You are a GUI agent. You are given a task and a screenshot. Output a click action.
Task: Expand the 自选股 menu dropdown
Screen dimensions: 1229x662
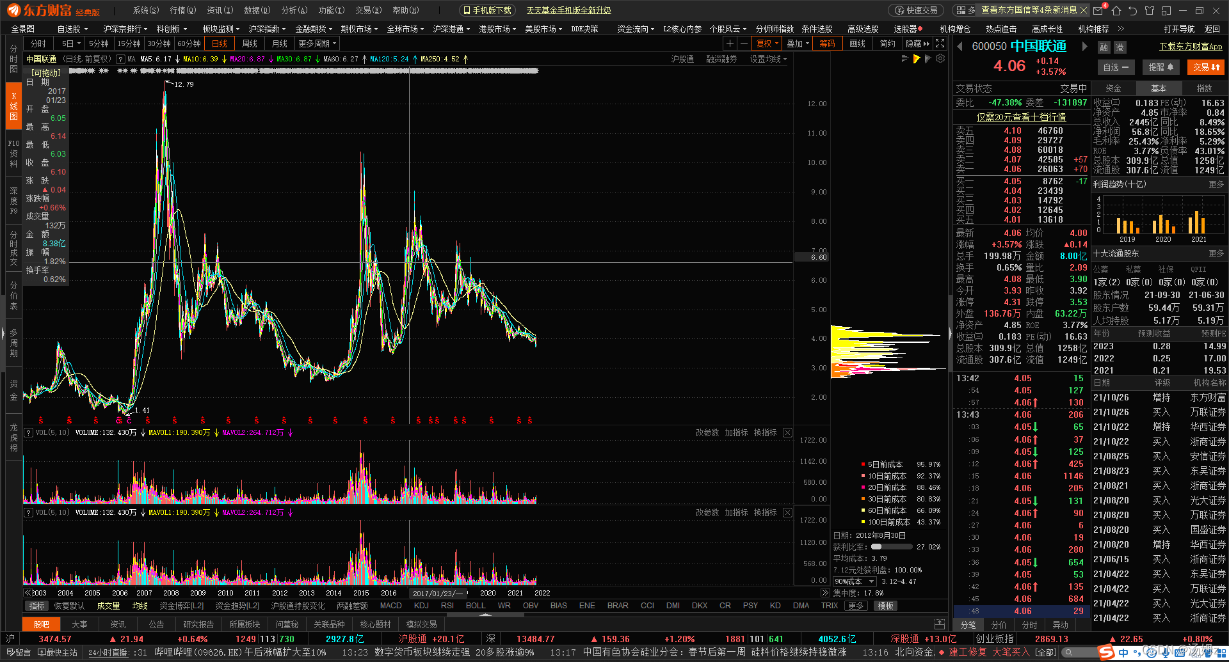coord(72,29)
